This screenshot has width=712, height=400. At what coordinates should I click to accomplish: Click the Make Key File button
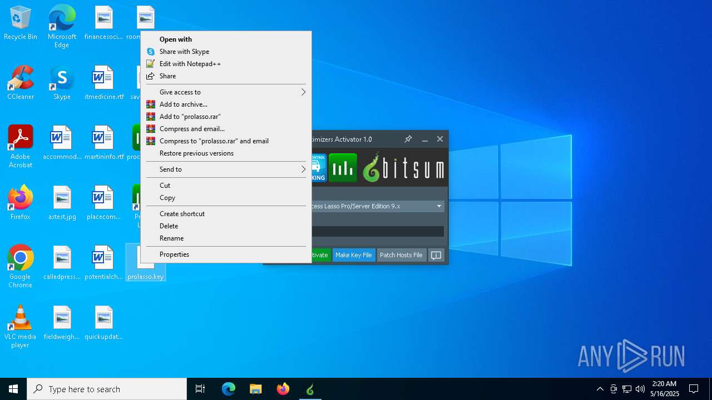coord(353,255)
